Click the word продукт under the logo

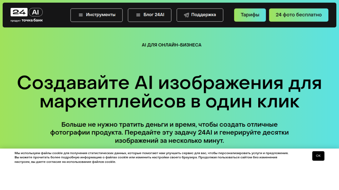point(16,20)
